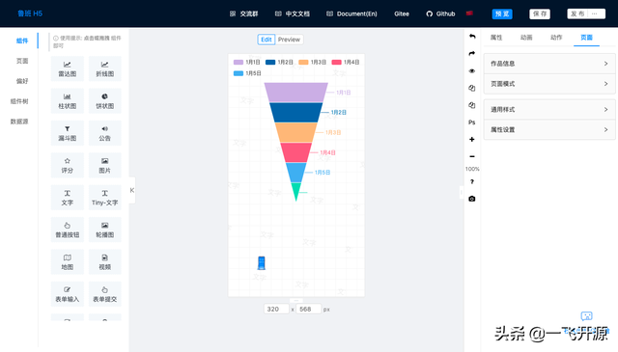Click the blue 预览 button

click(x=502, y=14)
